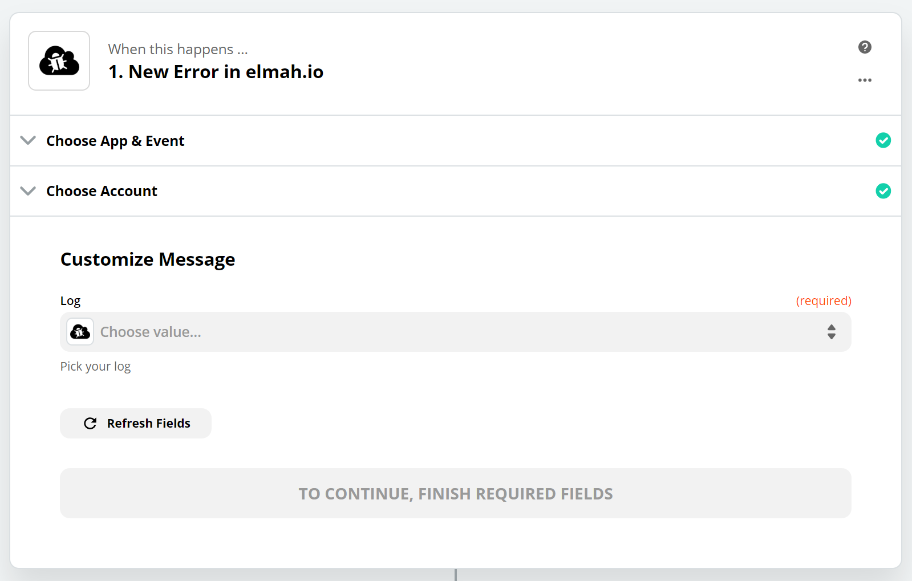Select the Choose Account section title
Viewport: 912px width, 581px height.
coord(102,191)
